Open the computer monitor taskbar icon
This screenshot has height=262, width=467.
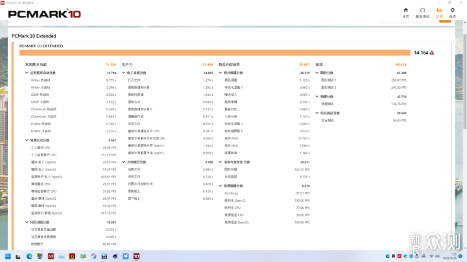tap(40, 256)
